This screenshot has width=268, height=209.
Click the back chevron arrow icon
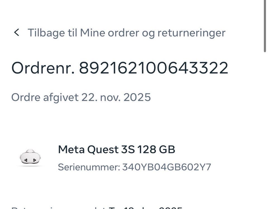[16, 33]
